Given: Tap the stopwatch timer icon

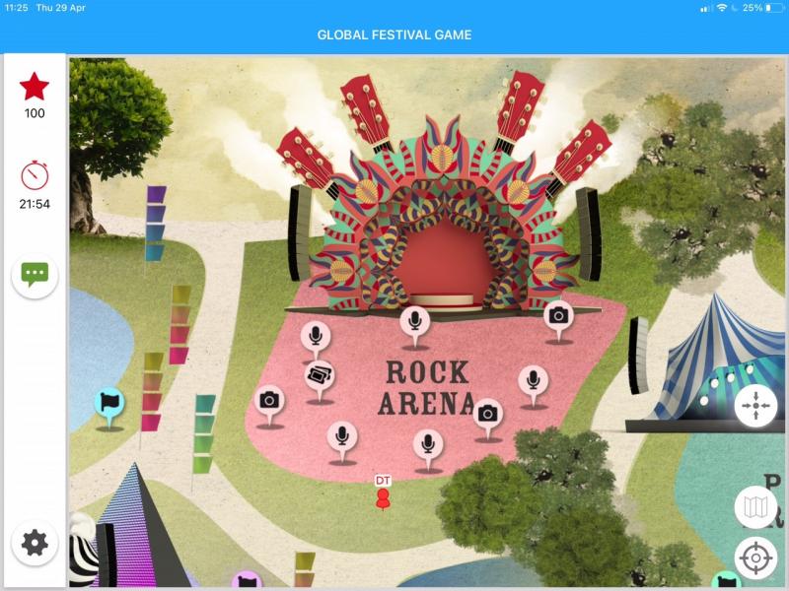Looking at the screenshot, I should 35,175.
